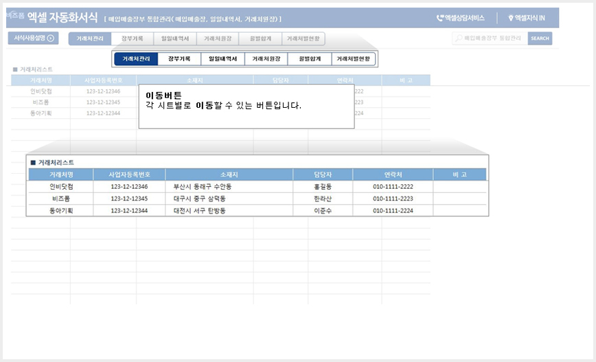Click 연락처 header in enlarged table

393,174
